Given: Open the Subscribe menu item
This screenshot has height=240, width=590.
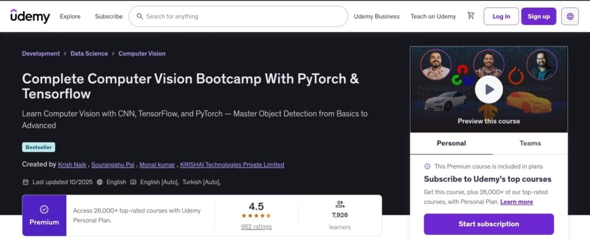Looking at the screenshot, I should coord(109,17).
